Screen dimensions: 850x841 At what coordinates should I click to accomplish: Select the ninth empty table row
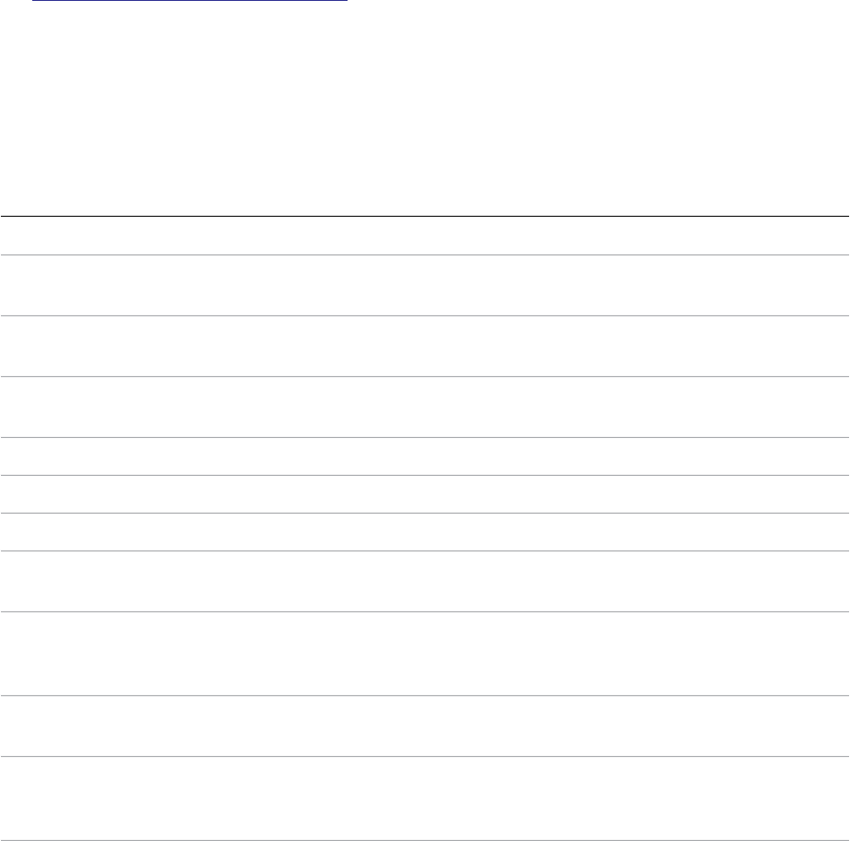click(425, 654)
